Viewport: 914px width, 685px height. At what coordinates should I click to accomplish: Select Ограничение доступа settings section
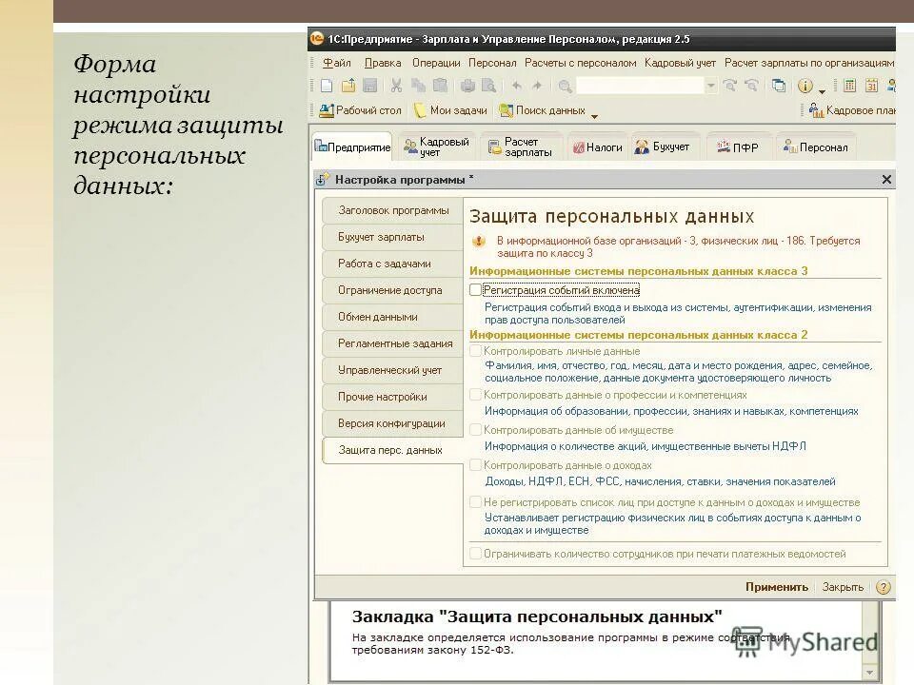point(393,290)
